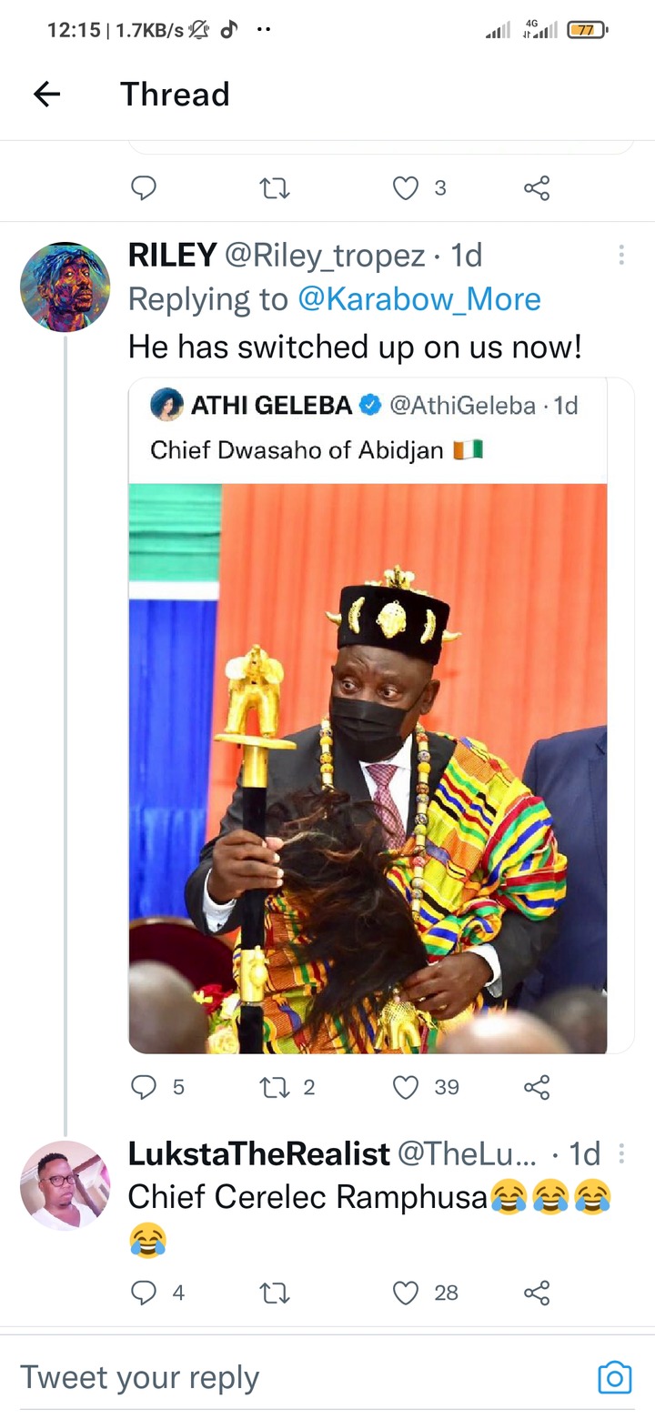Retweet the top partially visible tweet

275,188
